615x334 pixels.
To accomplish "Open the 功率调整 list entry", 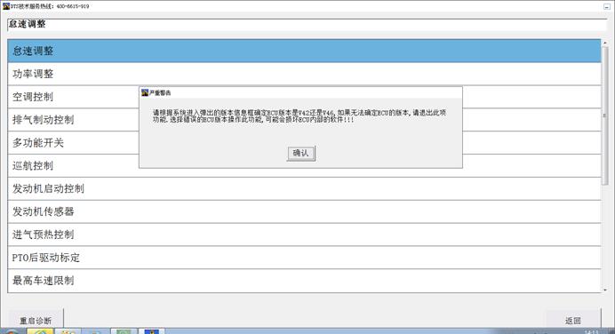I will pos(304,74).
